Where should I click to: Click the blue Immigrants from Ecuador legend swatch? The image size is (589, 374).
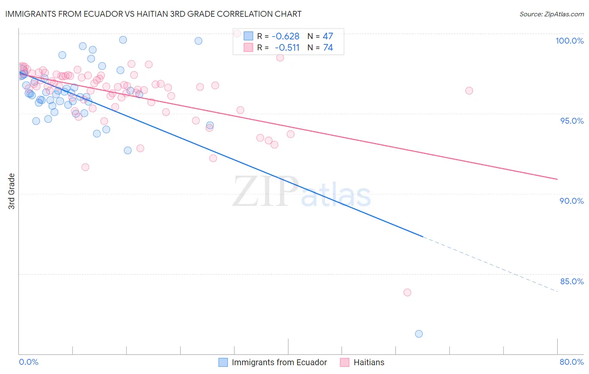223,362
